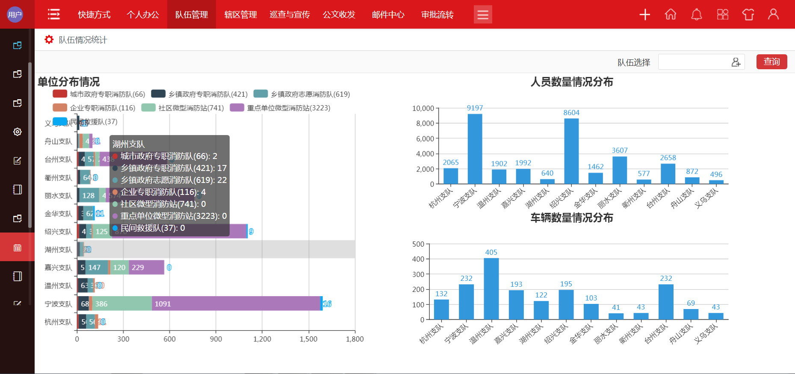Image resolution: width=795 pixels, height=374 pixels.
Task: Toggle 社区微型消防站(741) legend series
Action: (x=183, y=108)
